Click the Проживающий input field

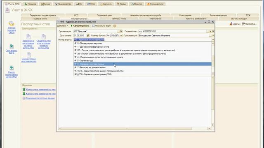[174, 36]
